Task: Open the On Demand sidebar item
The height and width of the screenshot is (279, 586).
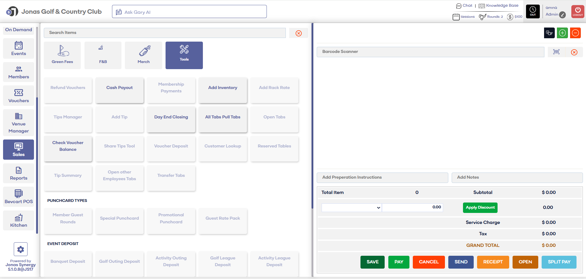Action: click(x=18, y=30)
